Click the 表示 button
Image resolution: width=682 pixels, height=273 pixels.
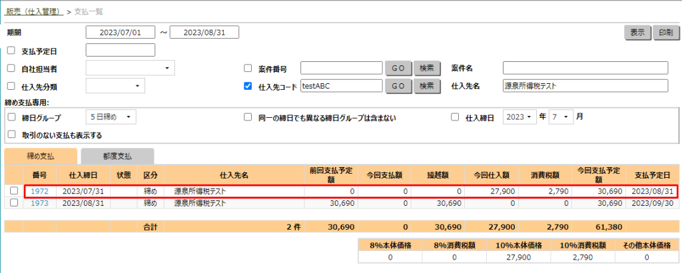(637, 33)
